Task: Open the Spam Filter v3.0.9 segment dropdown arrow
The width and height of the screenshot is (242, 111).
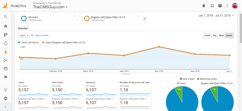Action: tap(138, 16)
